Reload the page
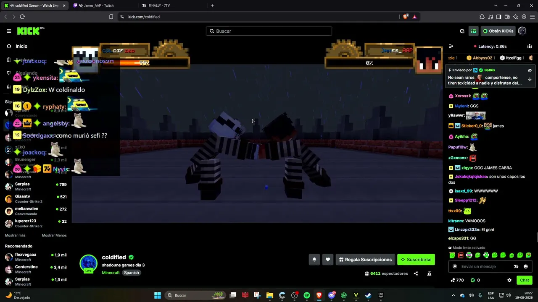538x302 pixels. coord(22,17)
